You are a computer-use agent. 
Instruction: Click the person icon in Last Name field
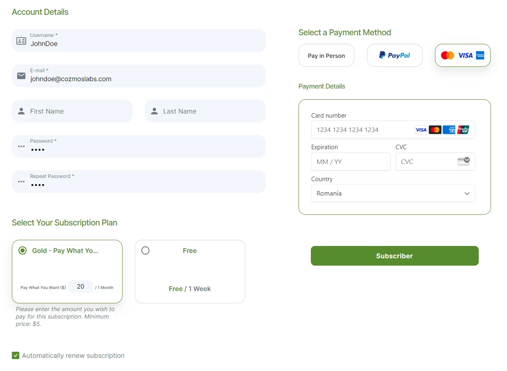[154, 111]
